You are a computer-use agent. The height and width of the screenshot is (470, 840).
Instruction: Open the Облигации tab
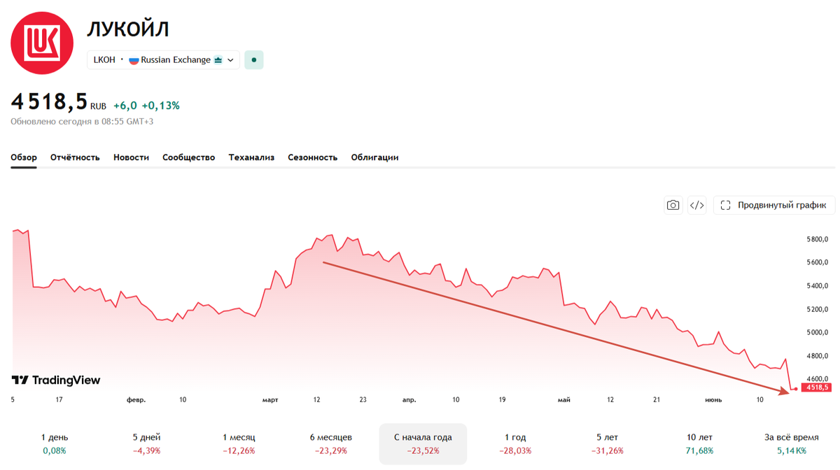(374, 157)
